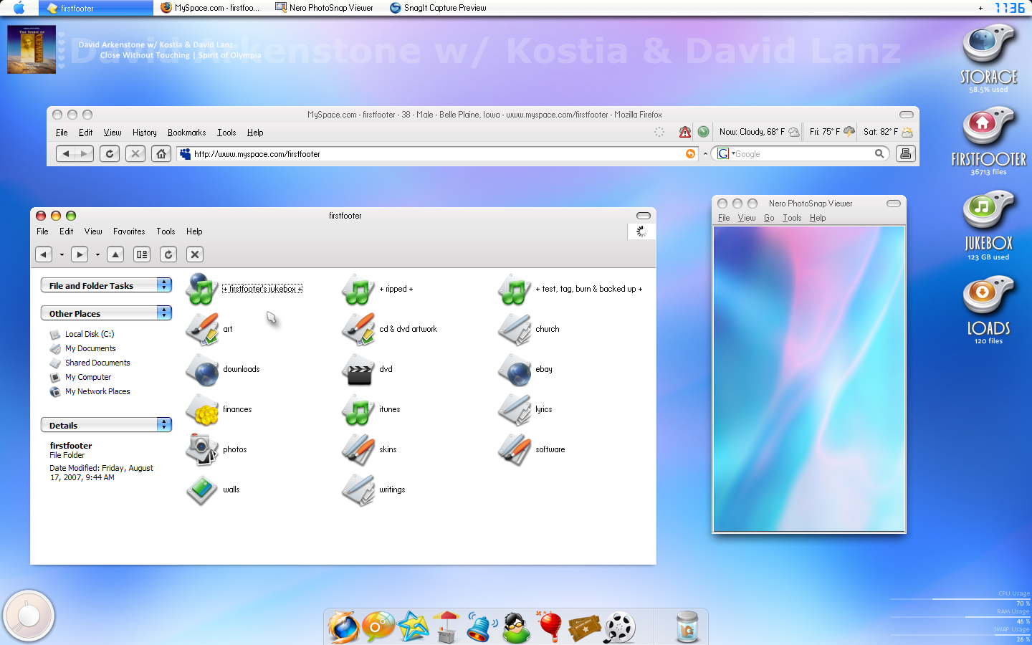1032x645 pixels.
Task: Click the Firefox home button
Action: coord(161,154)
